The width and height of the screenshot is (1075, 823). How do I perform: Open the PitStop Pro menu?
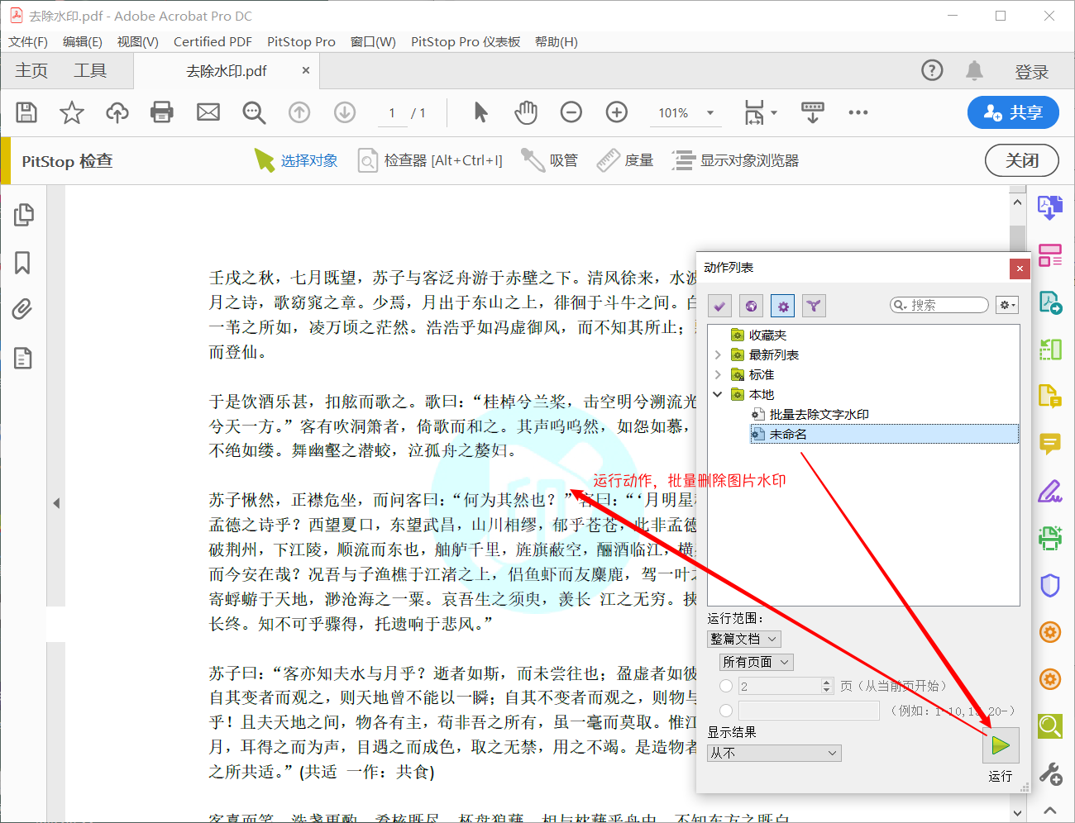click(x=301, y=41)
